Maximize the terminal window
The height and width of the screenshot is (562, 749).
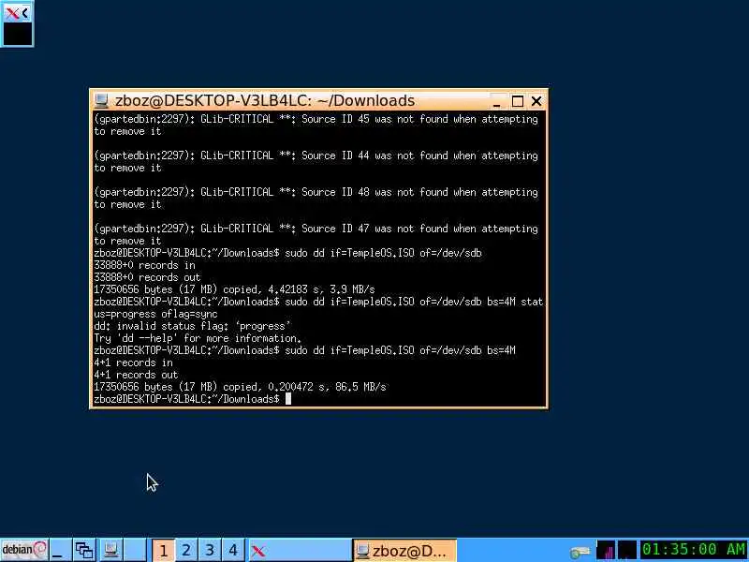(518, 101)
